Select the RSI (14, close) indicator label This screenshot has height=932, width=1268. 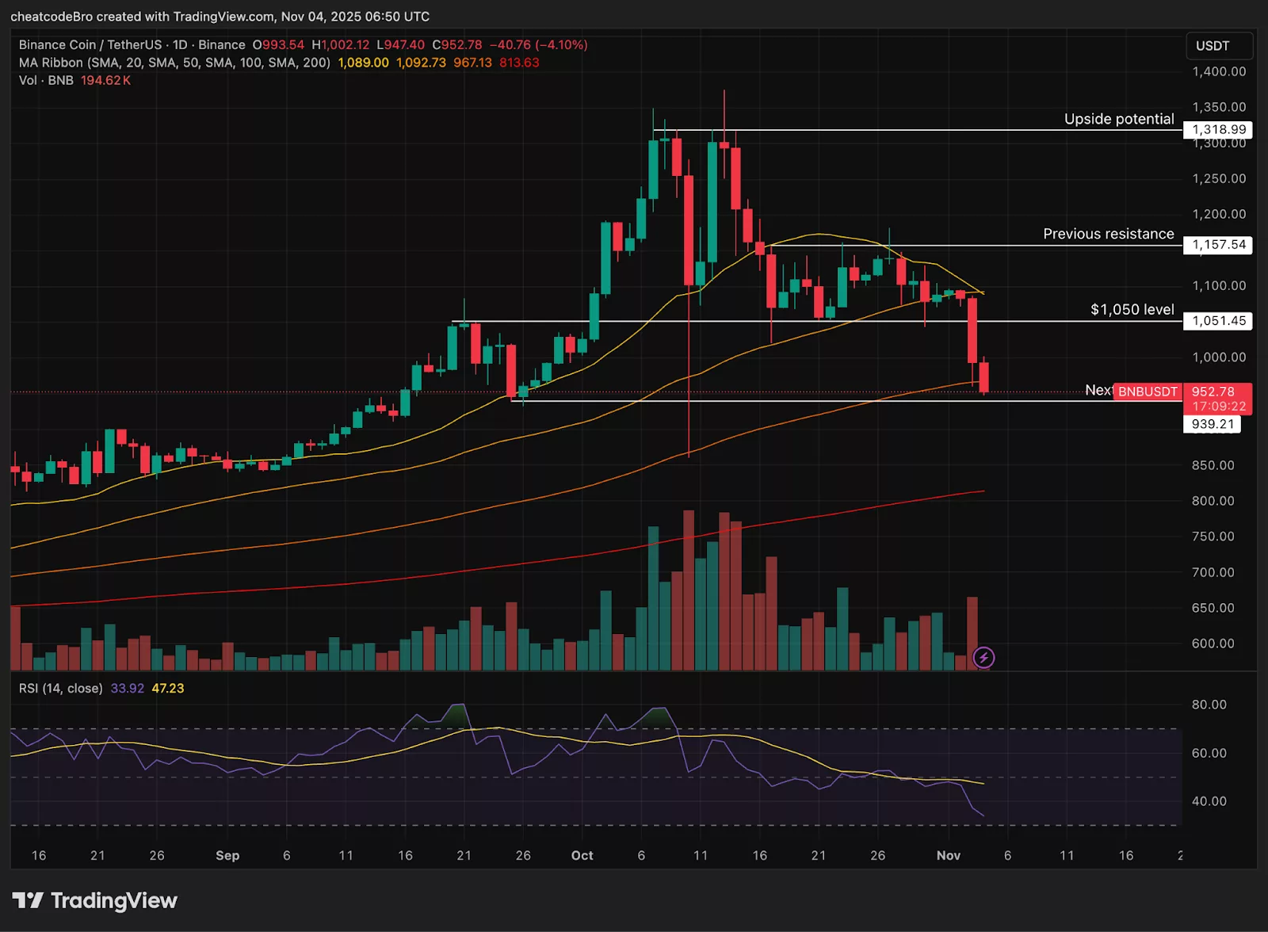(x=61, y=688)
